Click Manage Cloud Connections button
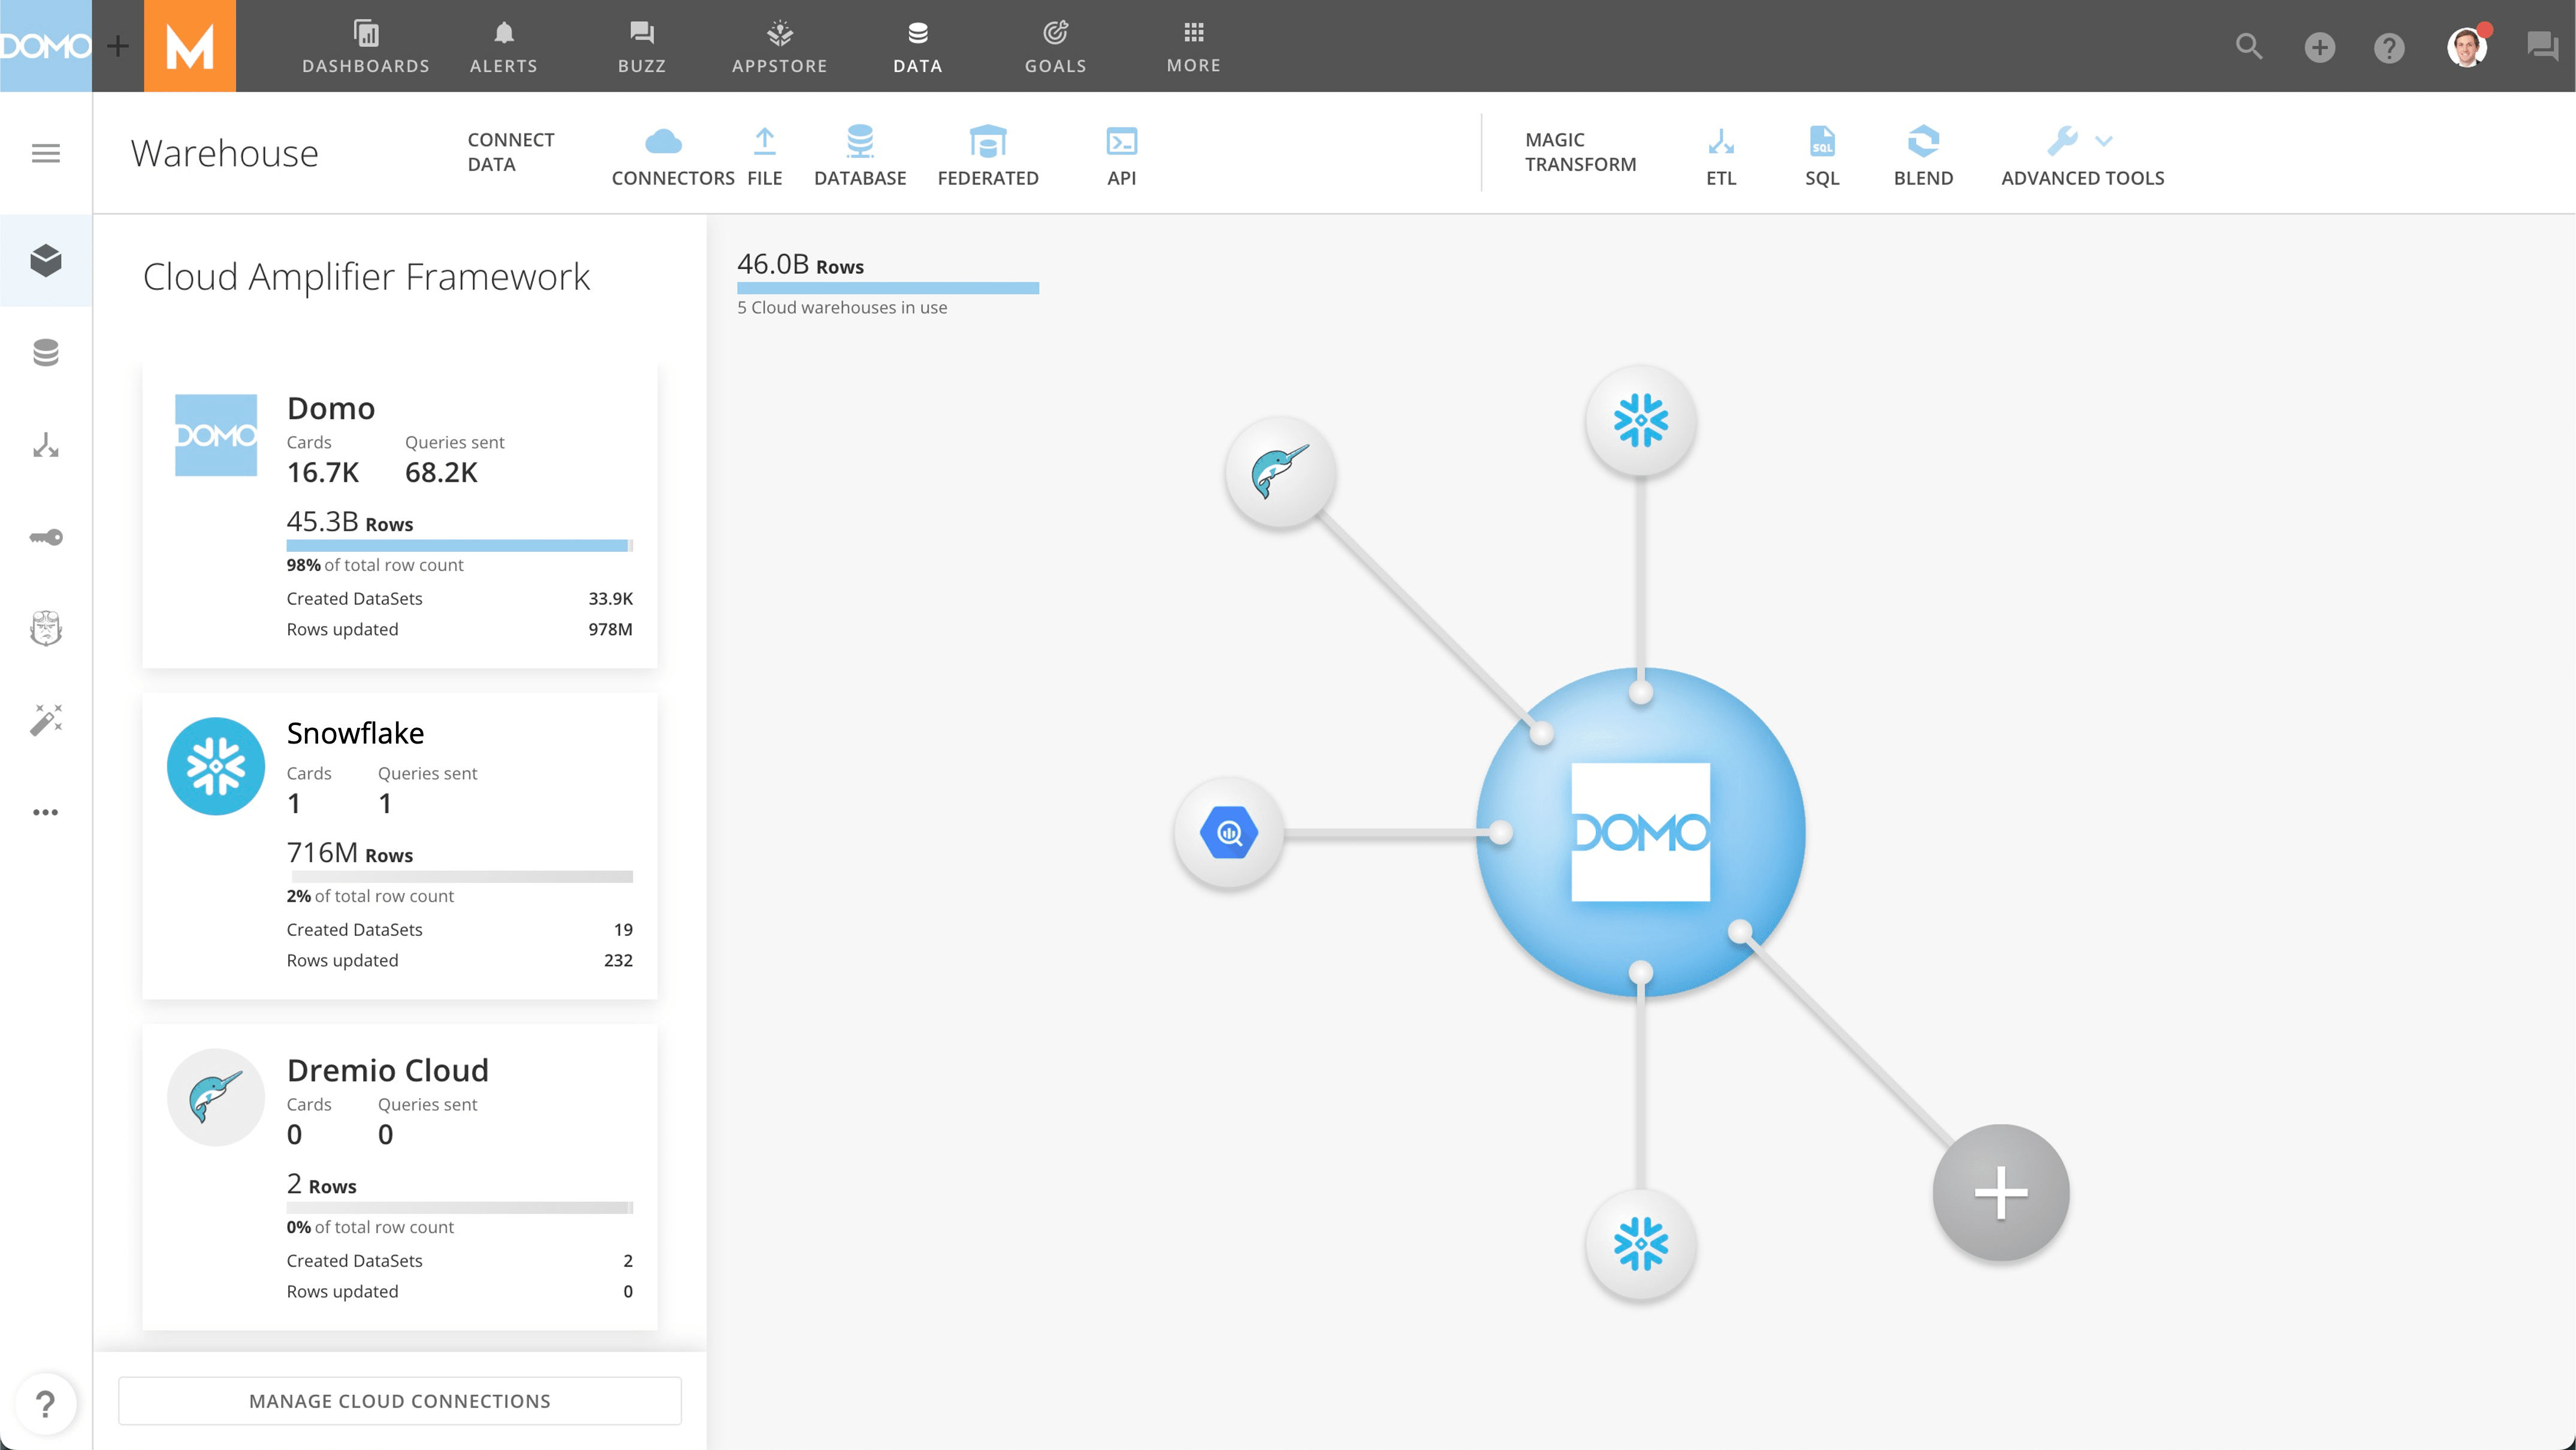This screenshot has height=1450, width=2576. pos(400,1400)
